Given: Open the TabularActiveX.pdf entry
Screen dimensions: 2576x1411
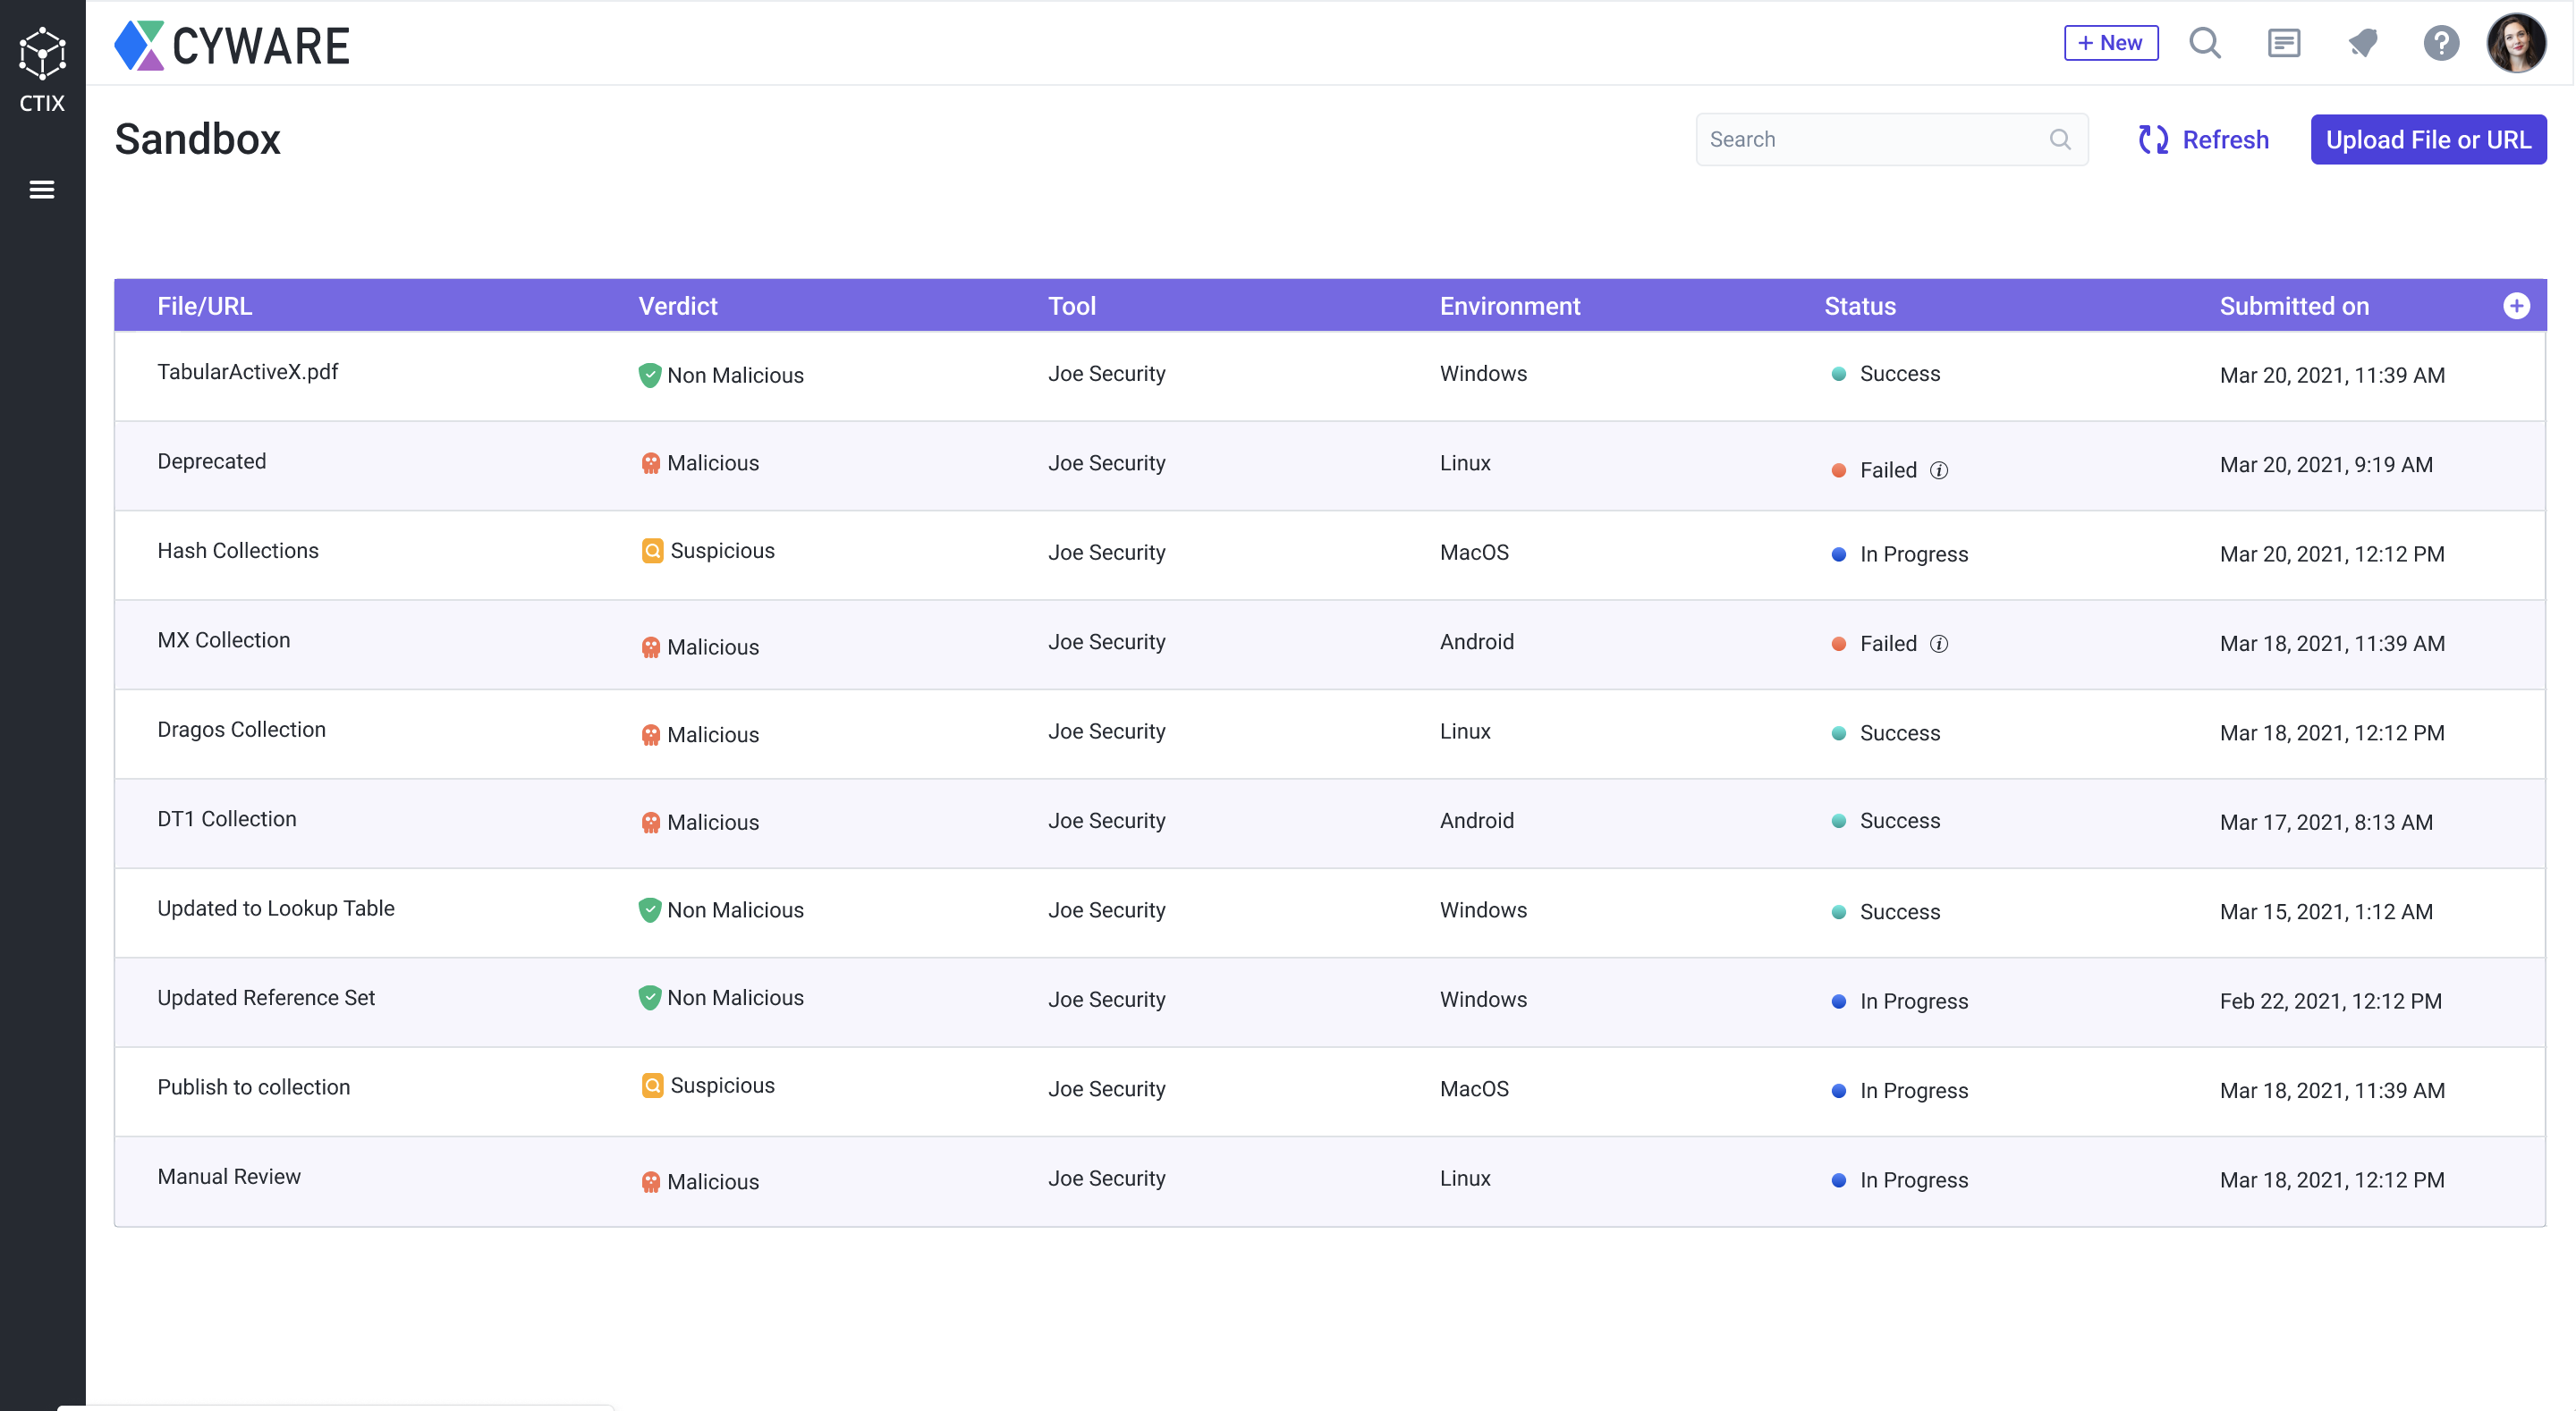Looking at the screenshot, I should click(x=247, y=372).
